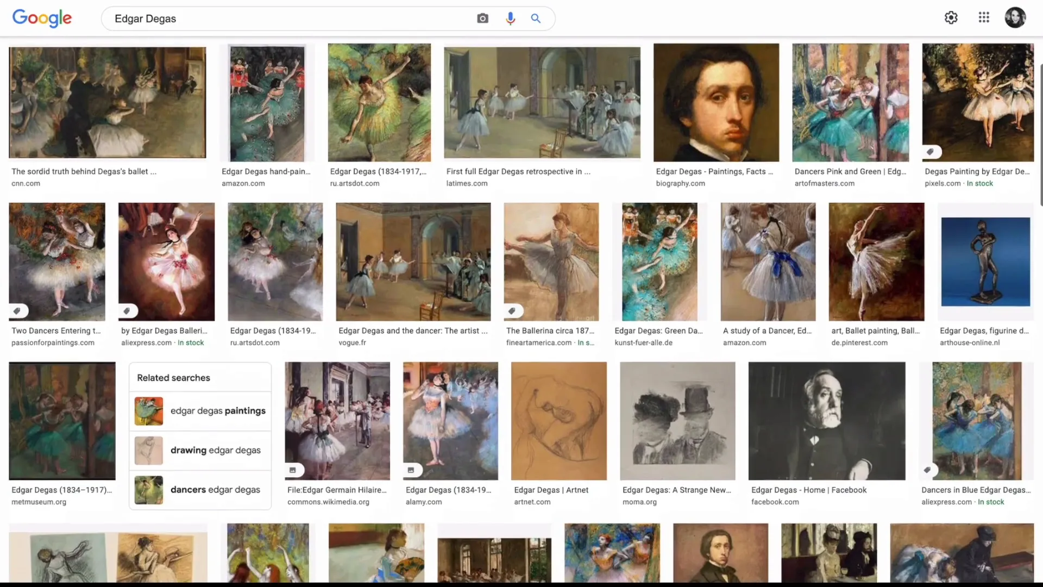View ballet rehearsal thumbnail from latimes.com

coord(542,103)
